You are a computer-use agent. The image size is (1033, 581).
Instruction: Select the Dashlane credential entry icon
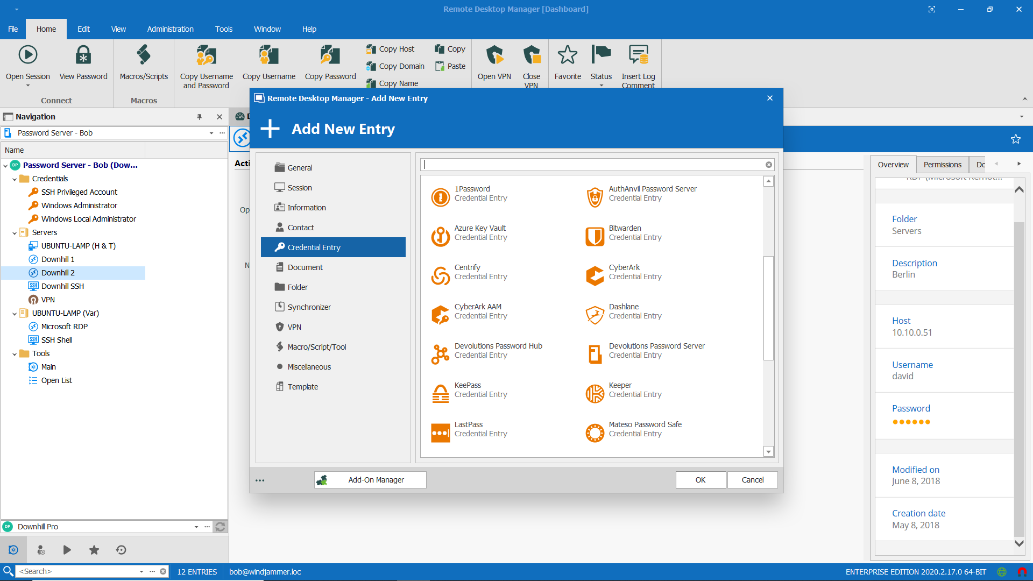pyautogui.click(x=595, y=315)
